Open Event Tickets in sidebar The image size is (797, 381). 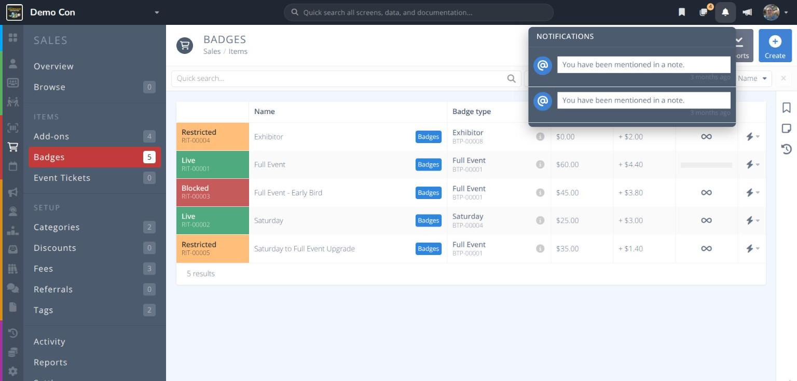94,178
